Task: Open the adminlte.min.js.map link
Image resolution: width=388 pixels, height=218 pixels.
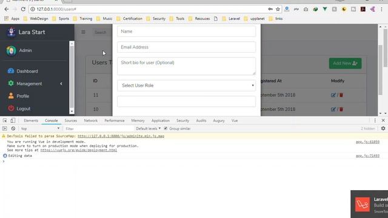Action: 121,136
